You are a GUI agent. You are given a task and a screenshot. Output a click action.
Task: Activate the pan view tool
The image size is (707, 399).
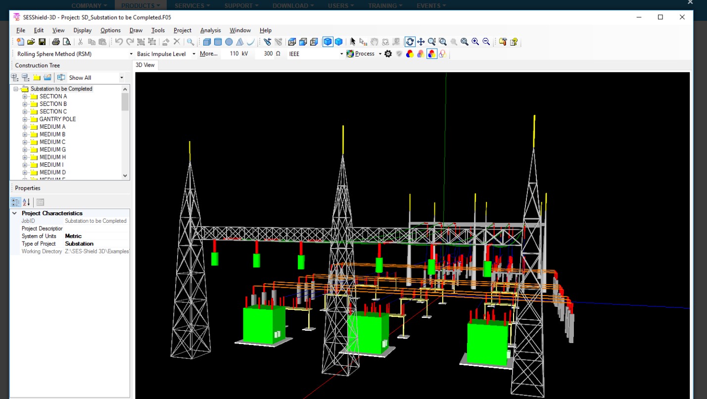tap(421, 42)
